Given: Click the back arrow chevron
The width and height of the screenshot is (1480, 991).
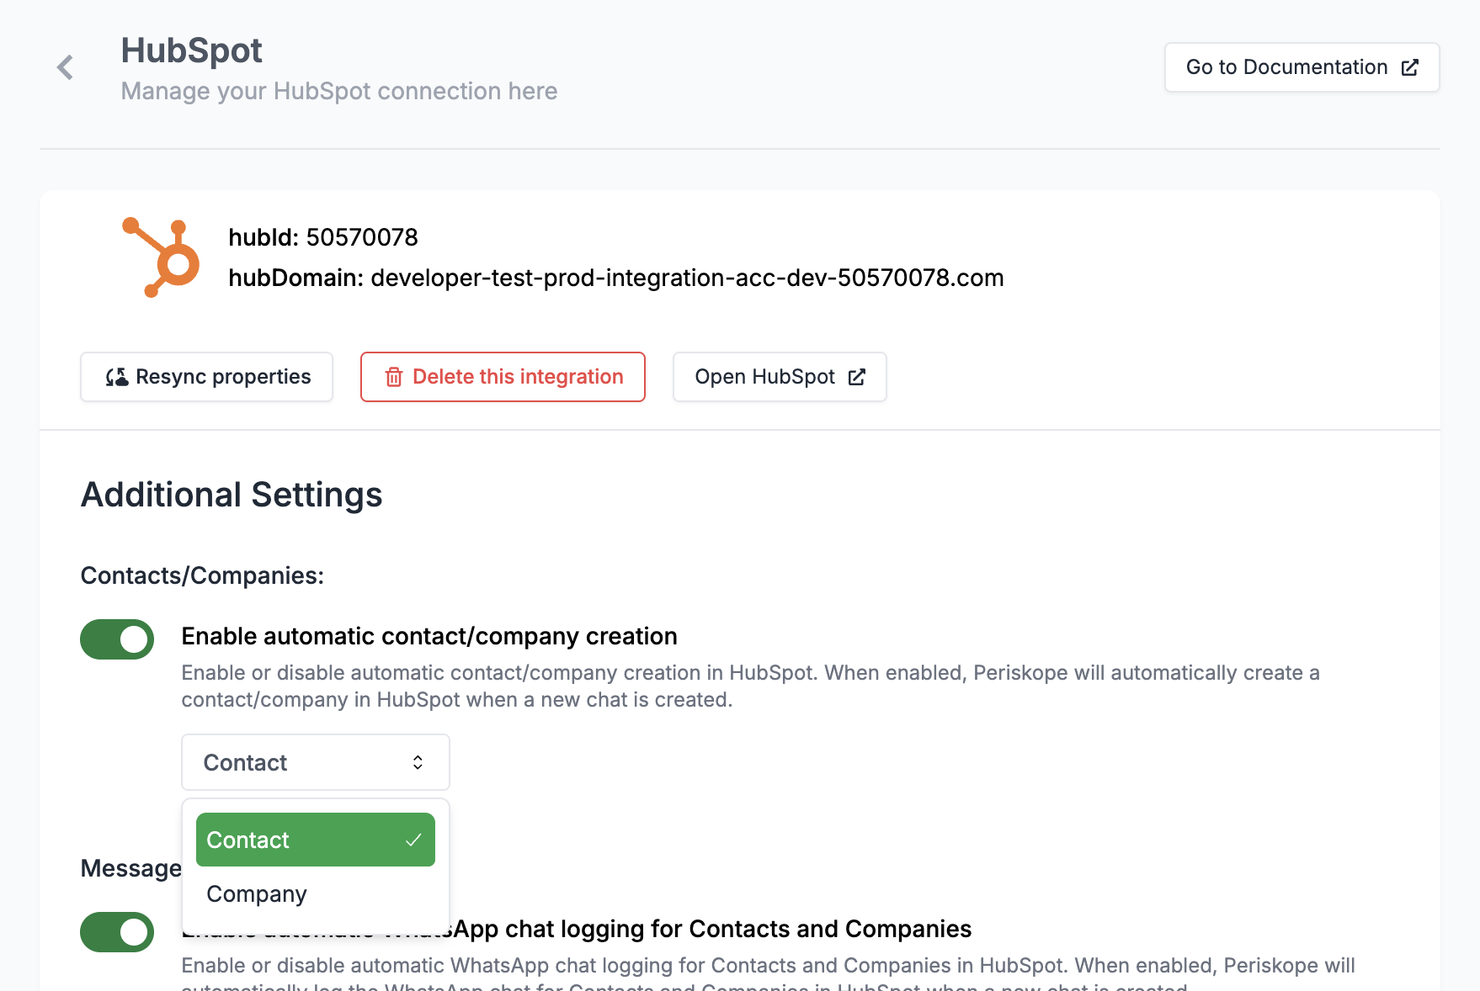Looking at the screenshot, I should (x=65, y=67).
